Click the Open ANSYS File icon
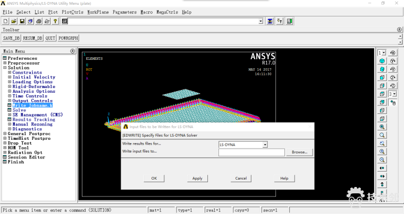This screenshot has height=214, width=404. [x=14, y=21]
